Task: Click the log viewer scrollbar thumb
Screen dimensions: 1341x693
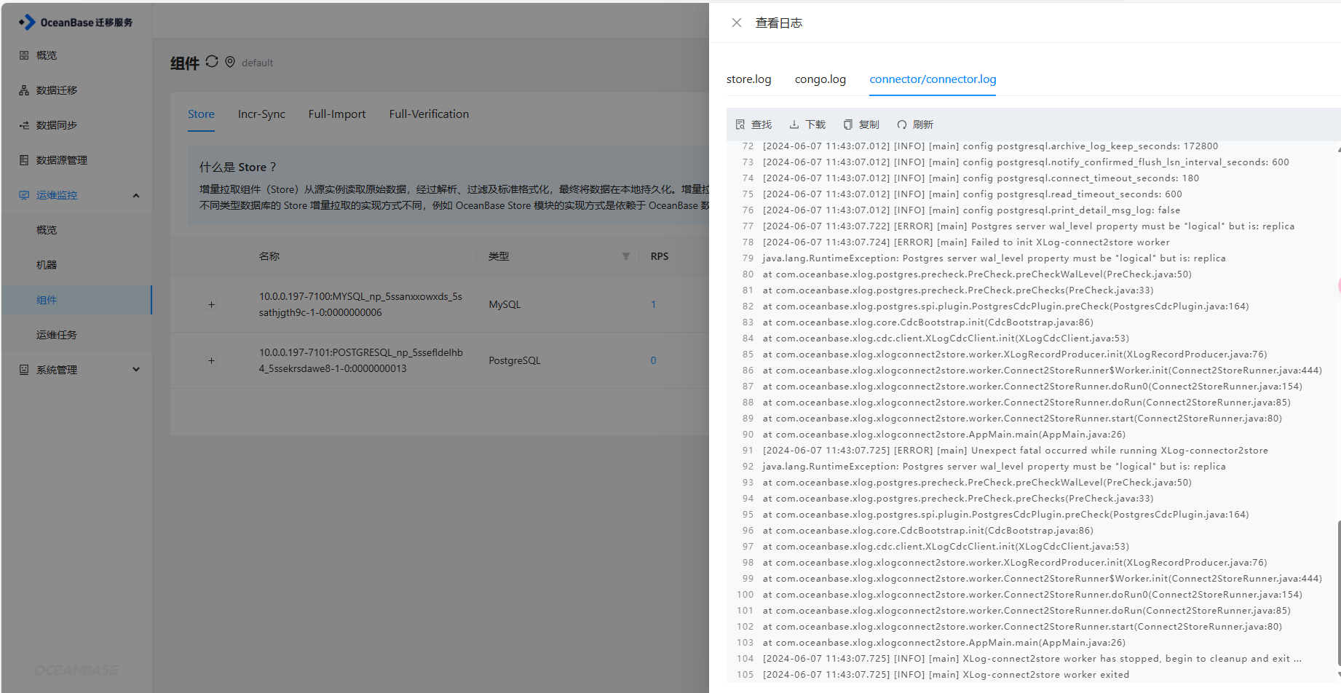Action: (1338, 593)
